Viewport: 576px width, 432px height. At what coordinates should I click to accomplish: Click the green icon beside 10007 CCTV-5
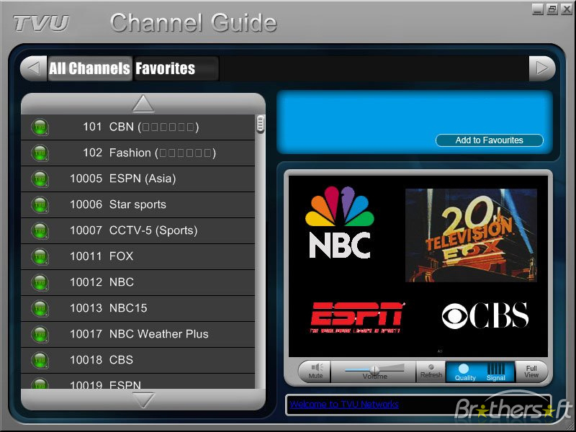click(x=40, y=230)
